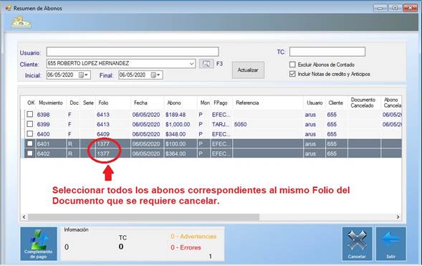Click the 0 - Errores label
This screenshot has height=266, width=422.
click(186, 247)
